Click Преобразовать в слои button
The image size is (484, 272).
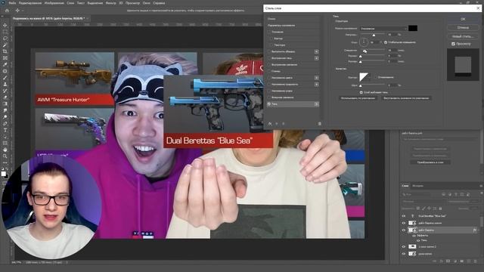(430, 162)
